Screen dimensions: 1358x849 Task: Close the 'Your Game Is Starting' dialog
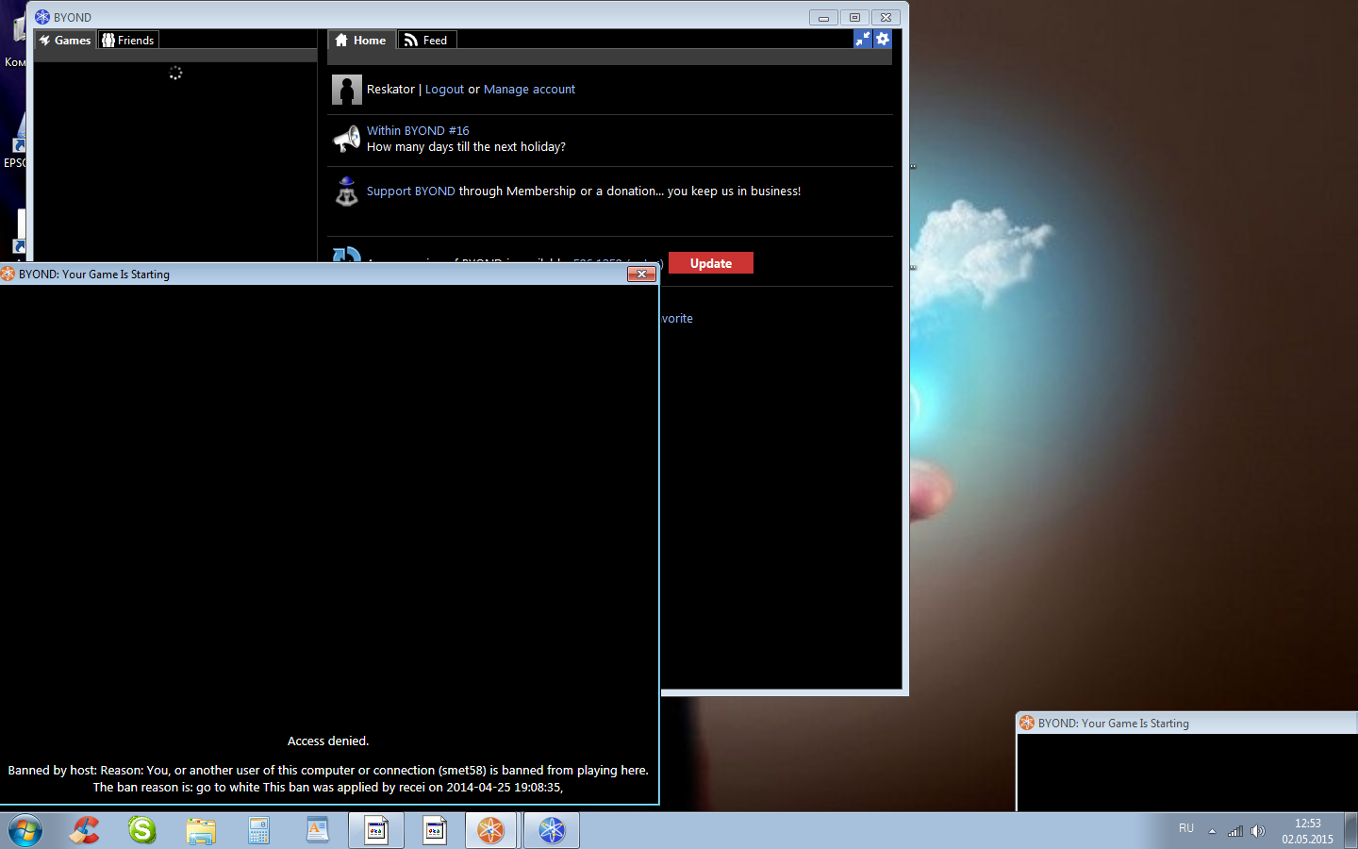pyautogui.click(x=641, y=275)
